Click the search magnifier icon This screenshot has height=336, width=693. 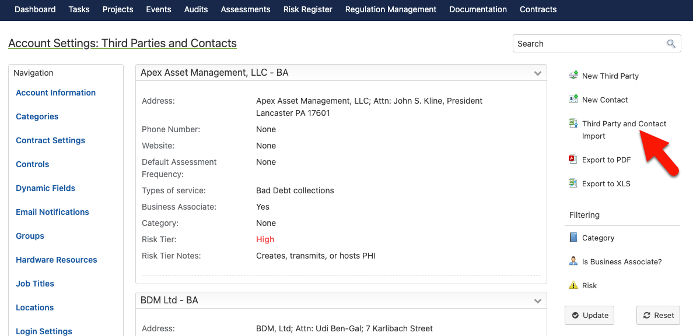click(671, 44)
